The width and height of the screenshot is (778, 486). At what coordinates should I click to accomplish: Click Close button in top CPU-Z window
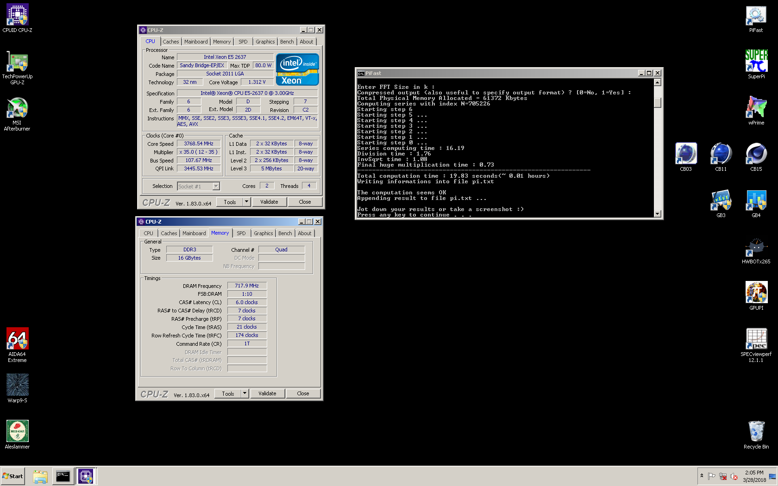(x=305, y=202)
